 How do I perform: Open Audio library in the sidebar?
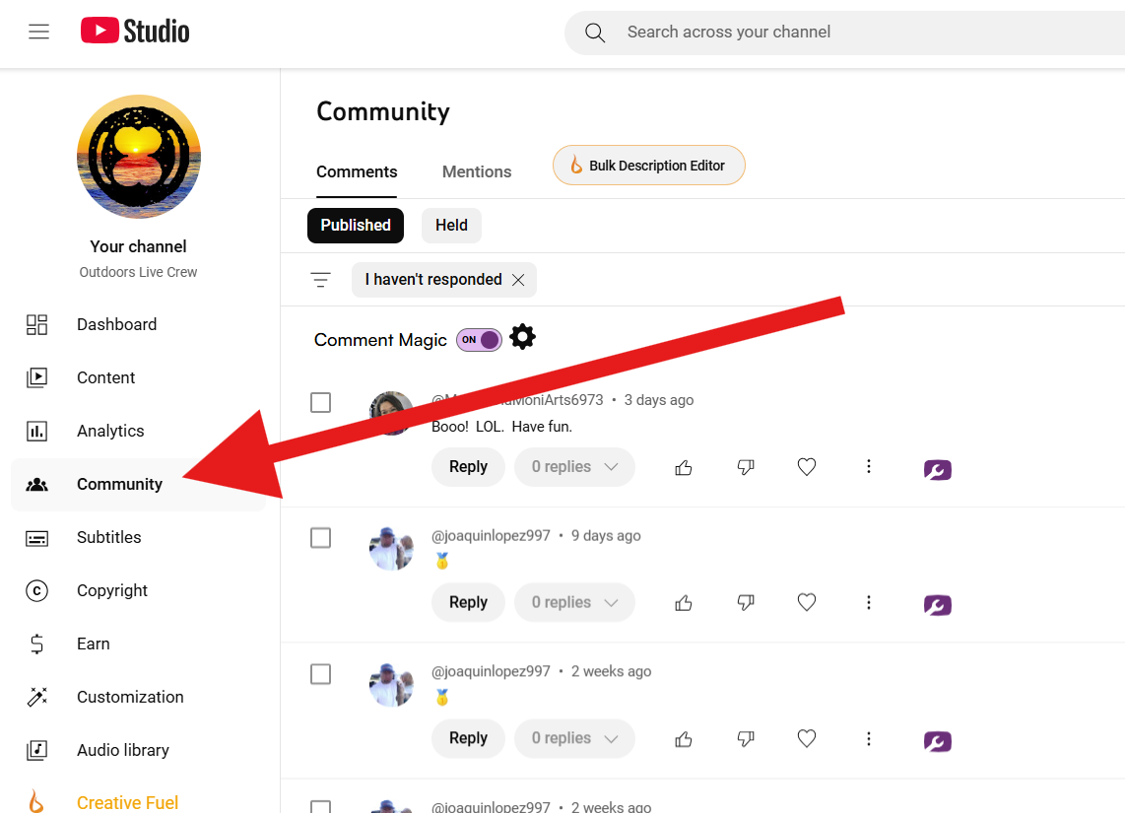[x=139, y=750]
